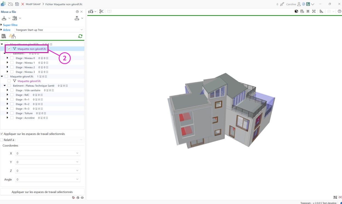
Task: Activate the measuring set-square tool
Action: click(321, 11)
